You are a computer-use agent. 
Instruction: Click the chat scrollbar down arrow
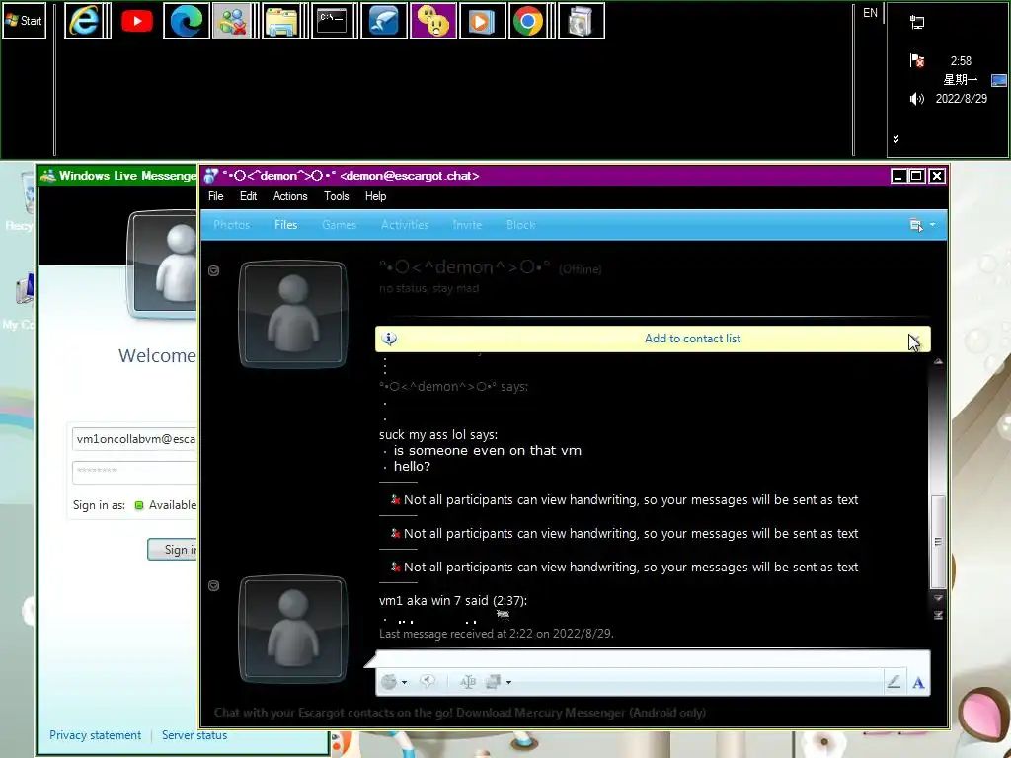[938, 598]
